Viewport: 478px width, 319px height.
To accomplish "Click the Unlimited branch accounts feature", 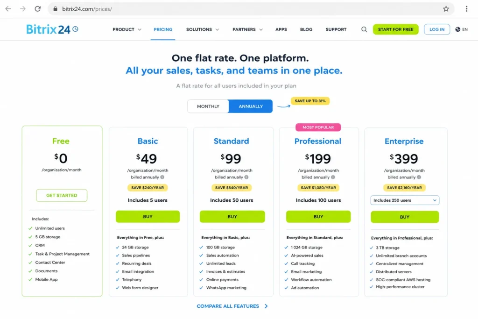I will 401,256.
